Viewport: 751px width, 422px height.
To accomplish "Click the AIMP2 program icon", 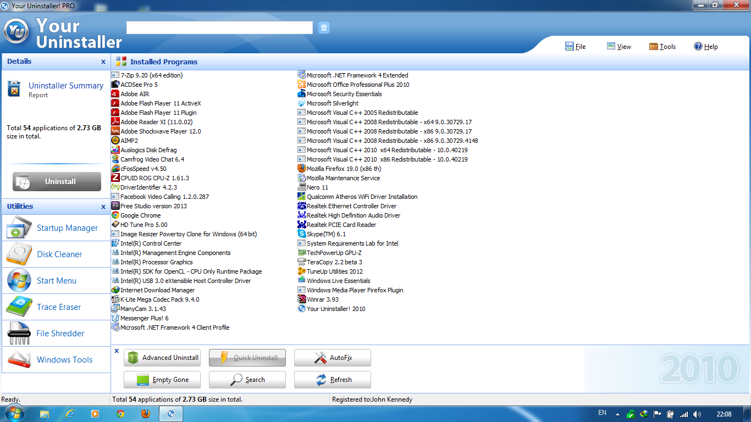I will tap(115, 141).
